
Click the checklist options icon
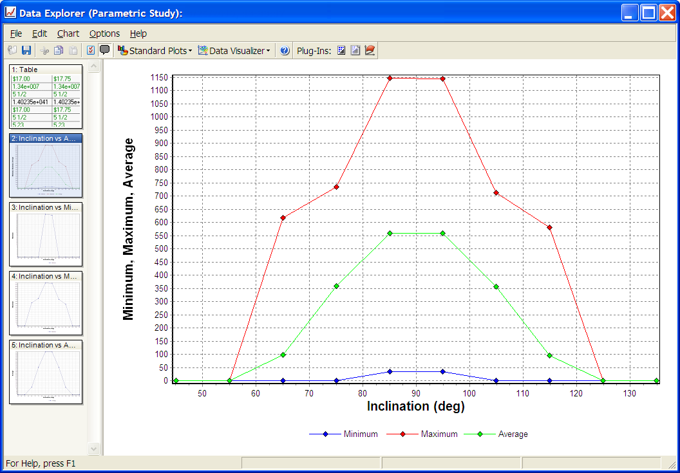tap(91, 51)
